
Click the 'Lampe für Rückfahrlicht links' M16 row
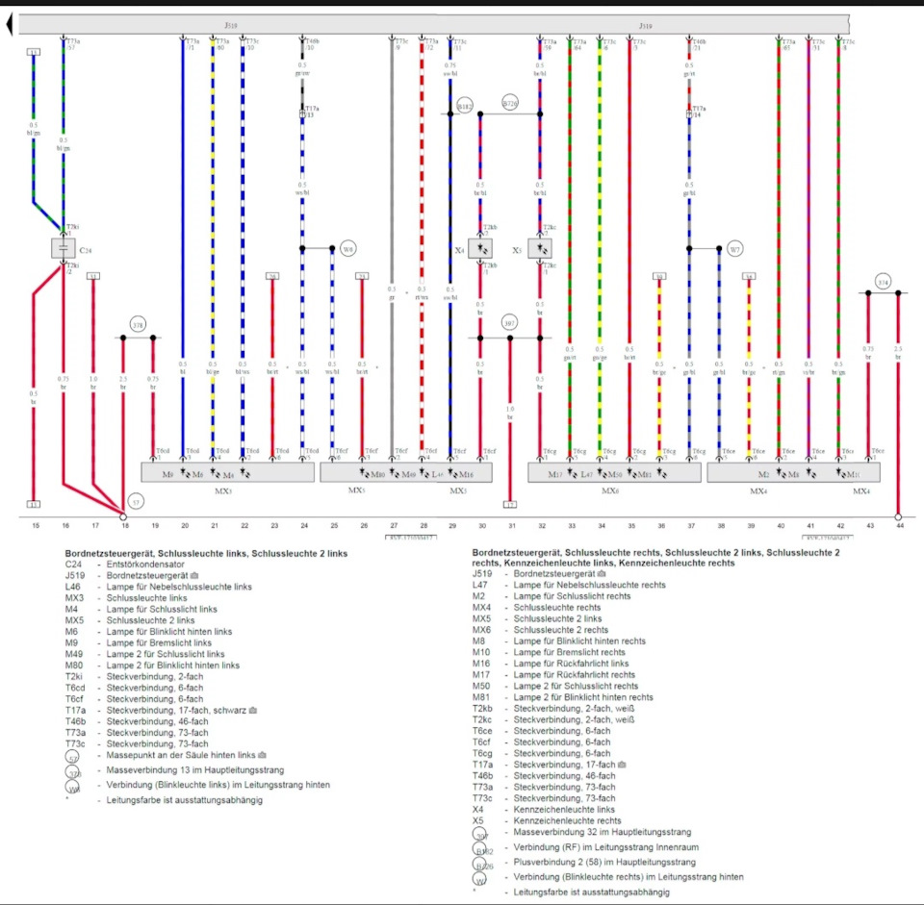click(x=551, y=664)
